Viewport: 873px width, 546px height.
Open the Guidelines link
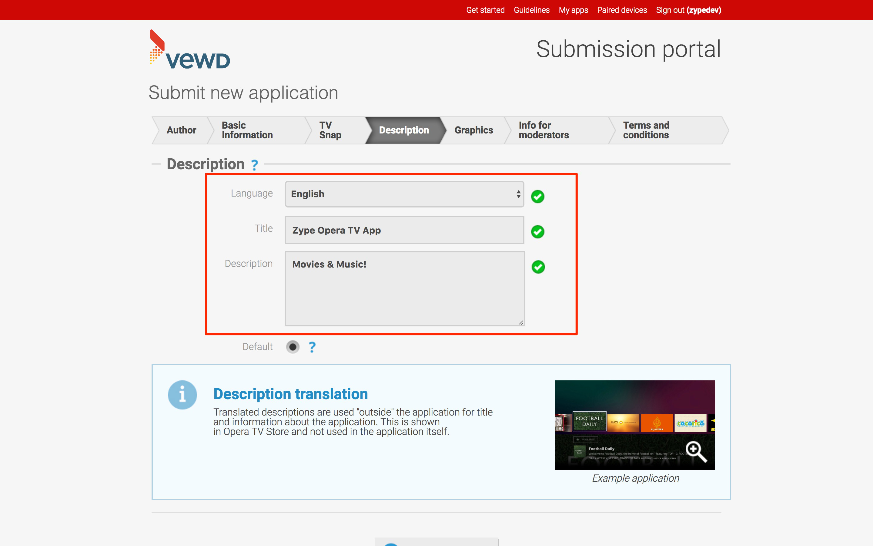click(x=531, y=10)
